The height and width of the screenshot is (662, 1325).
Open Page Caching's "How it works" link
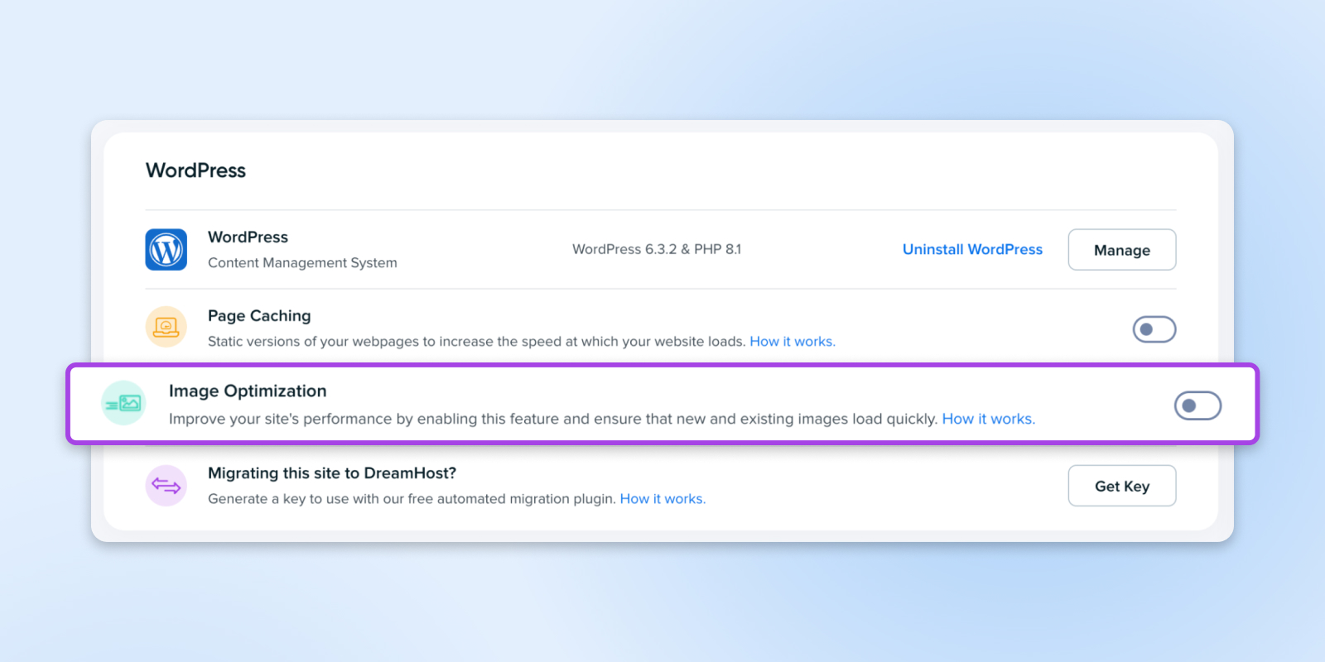tap(792, 342)
